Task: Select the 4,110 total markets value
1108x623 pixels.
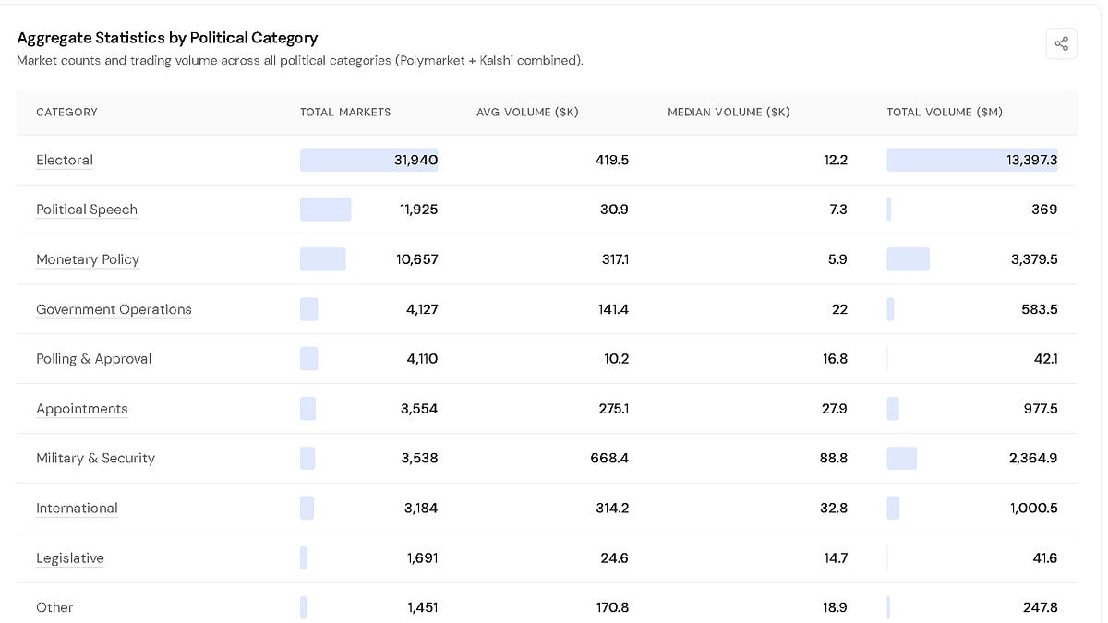Action: point(422,359)
